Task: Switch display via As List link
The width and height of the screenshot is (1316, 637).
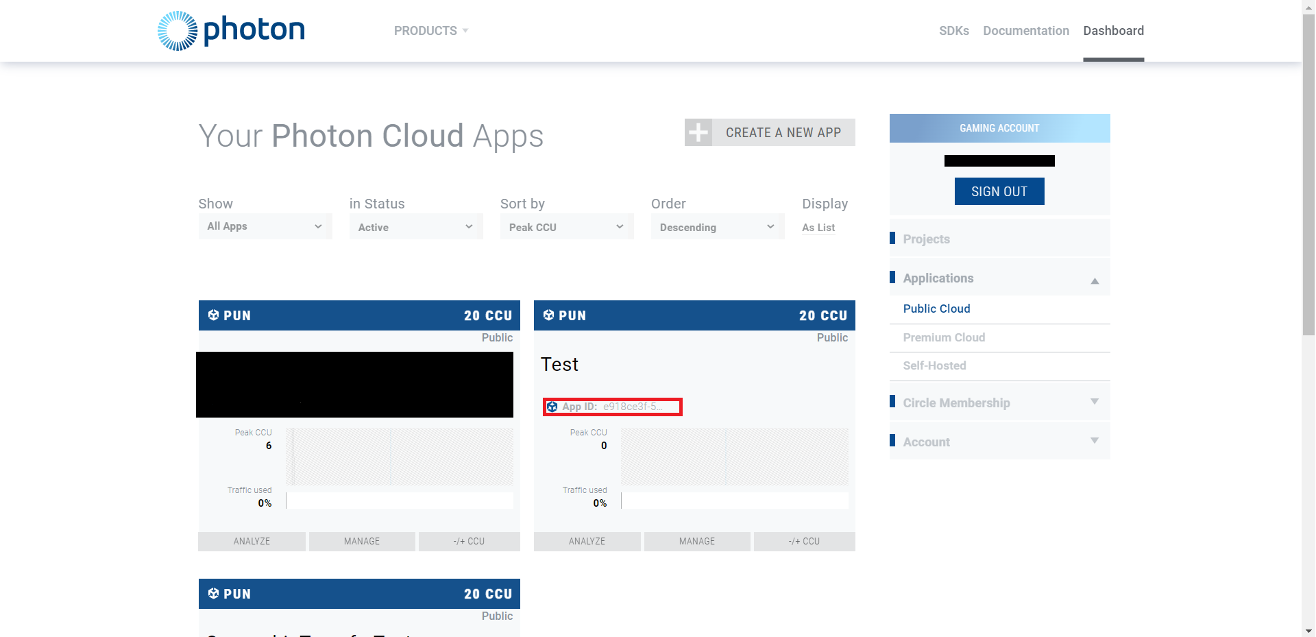Action: click(x=818, y=228)
